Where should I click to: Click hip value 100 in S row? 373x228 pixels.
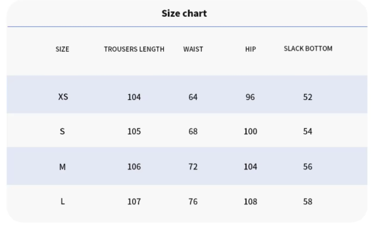pyautogui.click(x=250, y=131)
